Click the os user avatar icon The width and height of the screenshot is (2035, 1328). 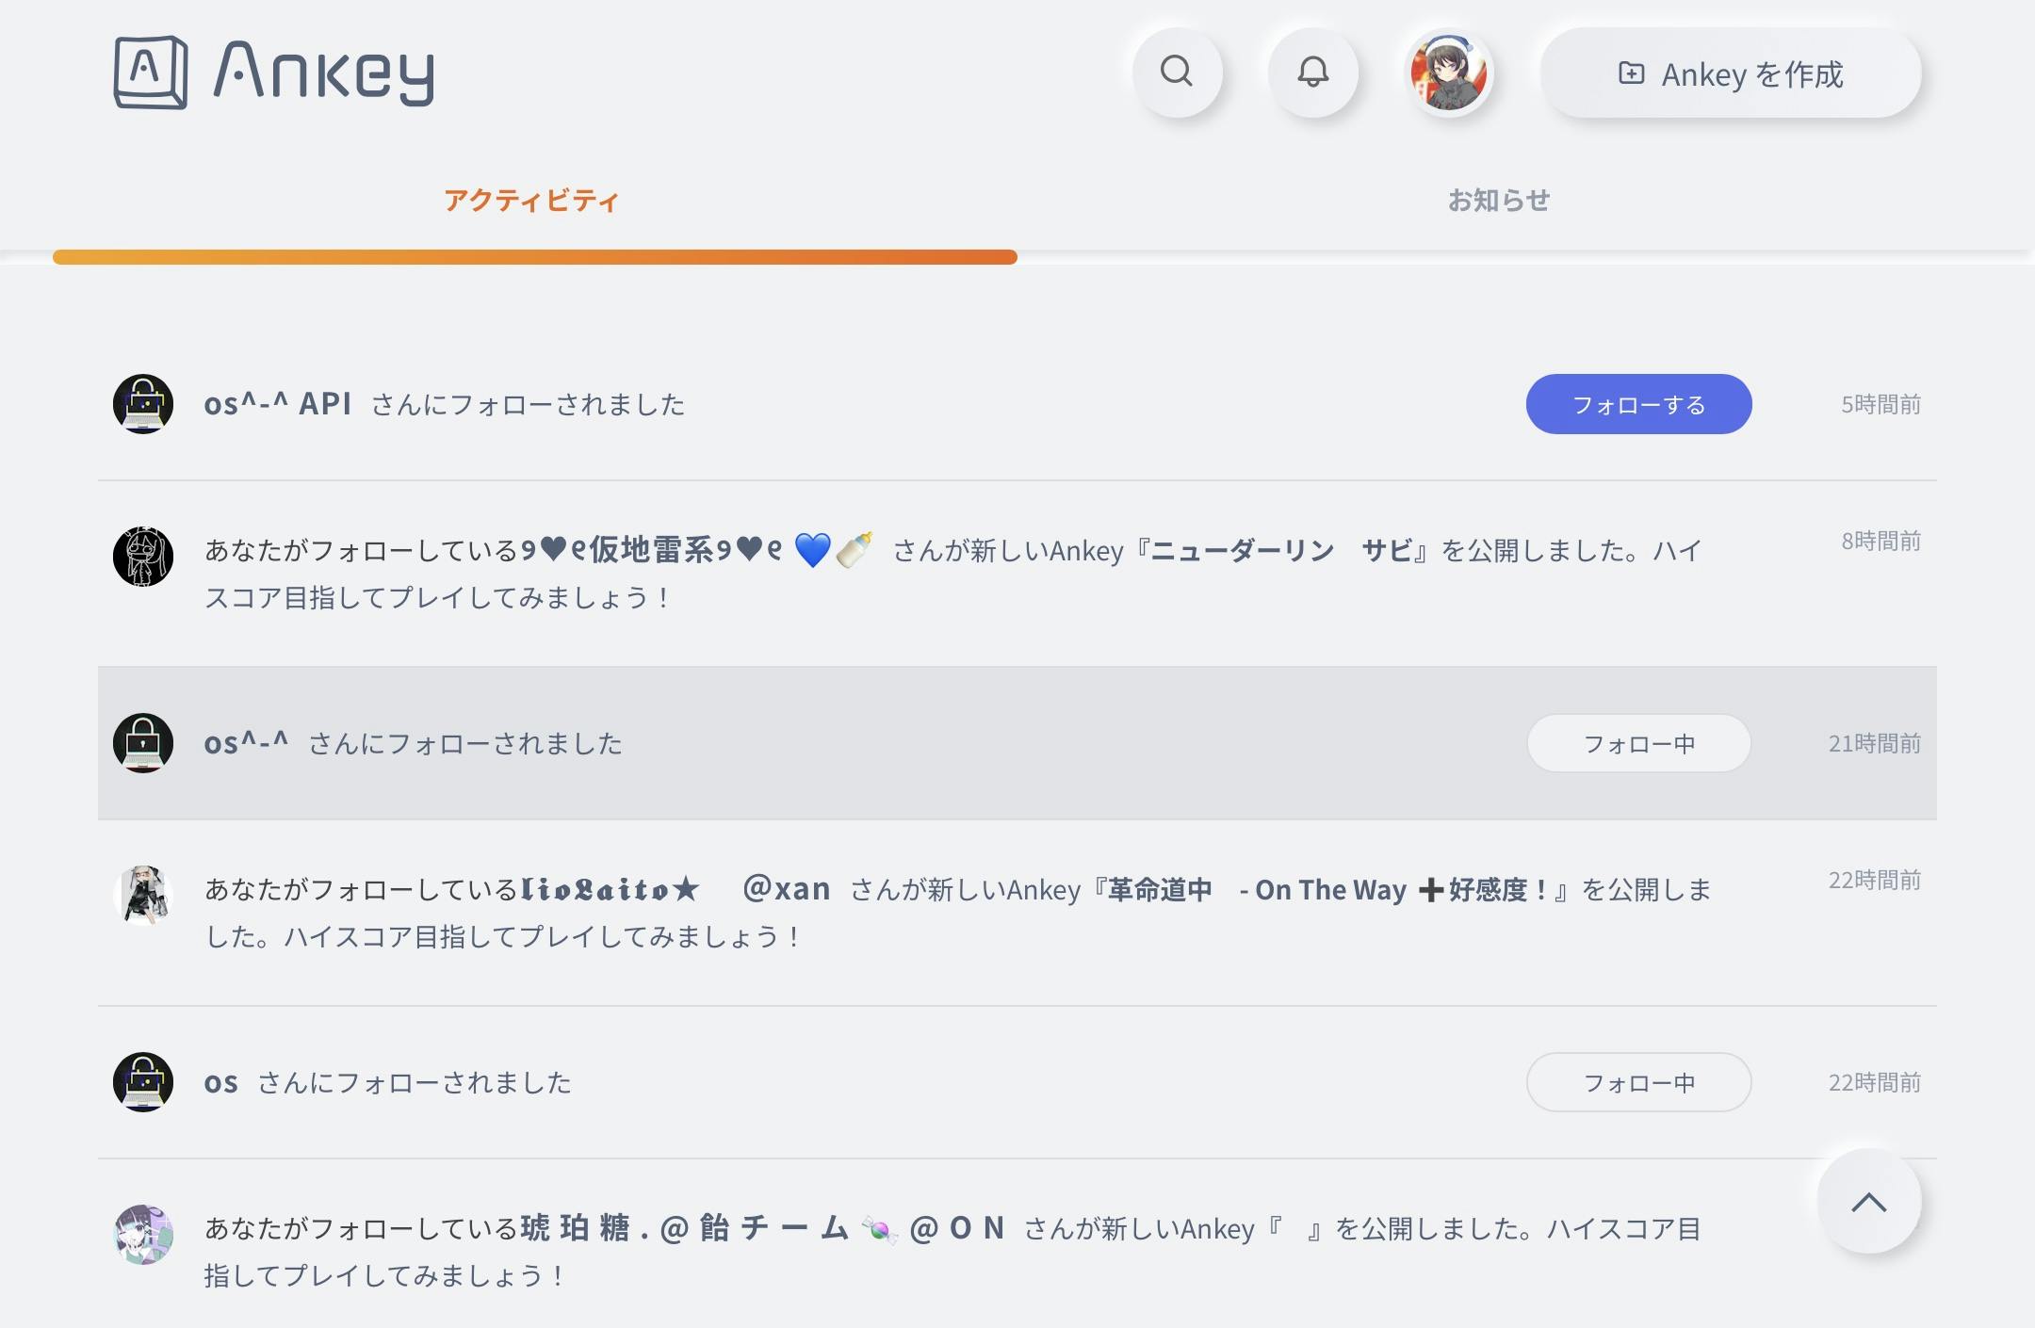click(143, 1082)
